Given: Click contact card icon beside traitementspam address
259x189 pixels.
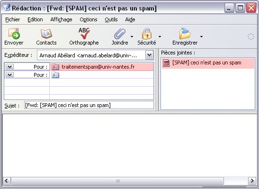Looking at the screenshot, I should pos(55,67).
